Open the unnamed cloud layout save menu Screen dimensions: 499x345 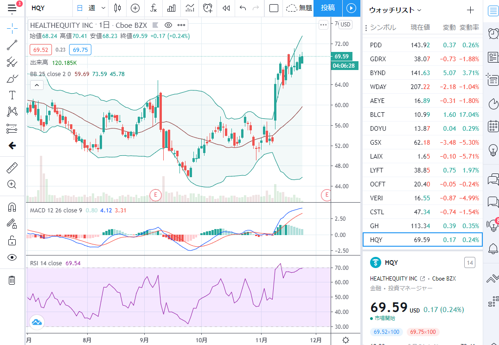coord(299,8)
